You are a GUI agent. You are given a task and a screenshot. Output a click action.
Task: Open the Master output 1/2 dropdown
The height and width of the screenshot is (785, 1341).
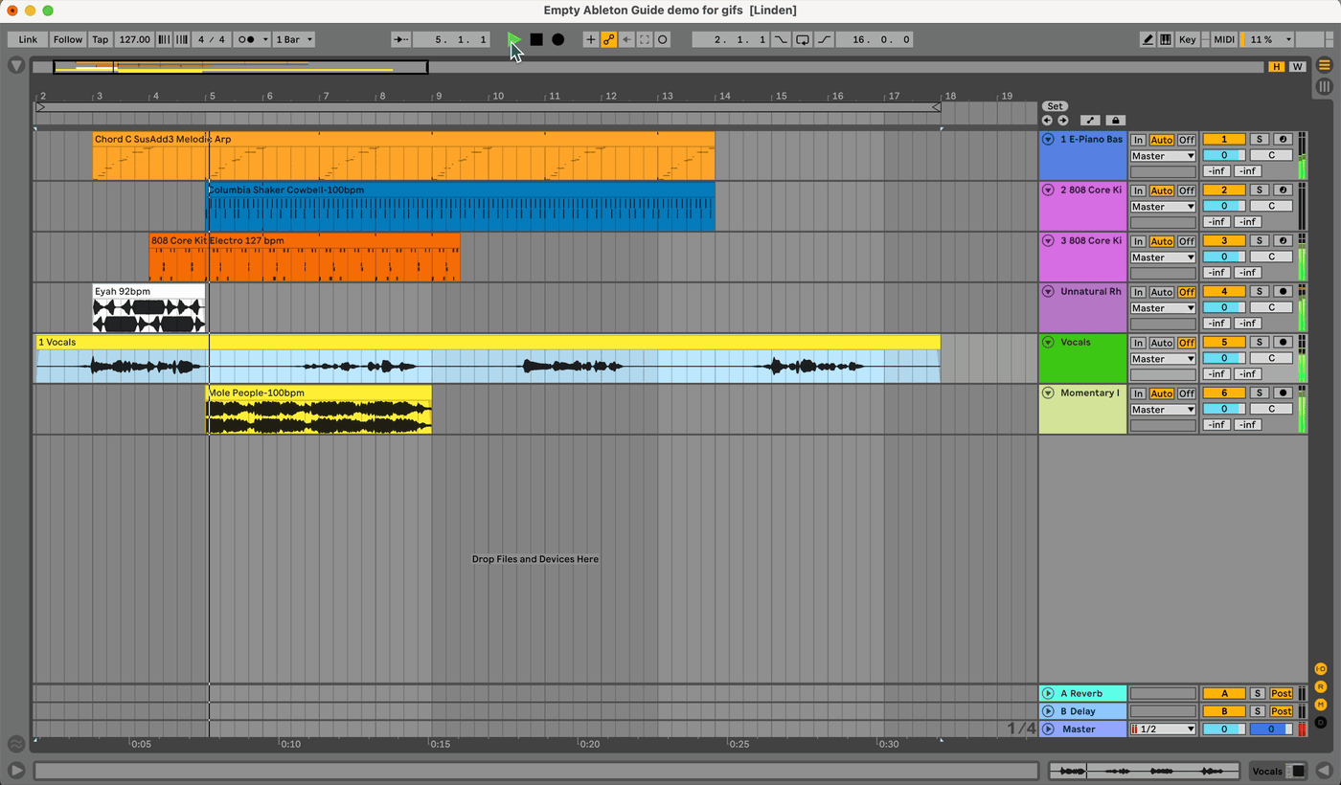[x=1164, y=729]
